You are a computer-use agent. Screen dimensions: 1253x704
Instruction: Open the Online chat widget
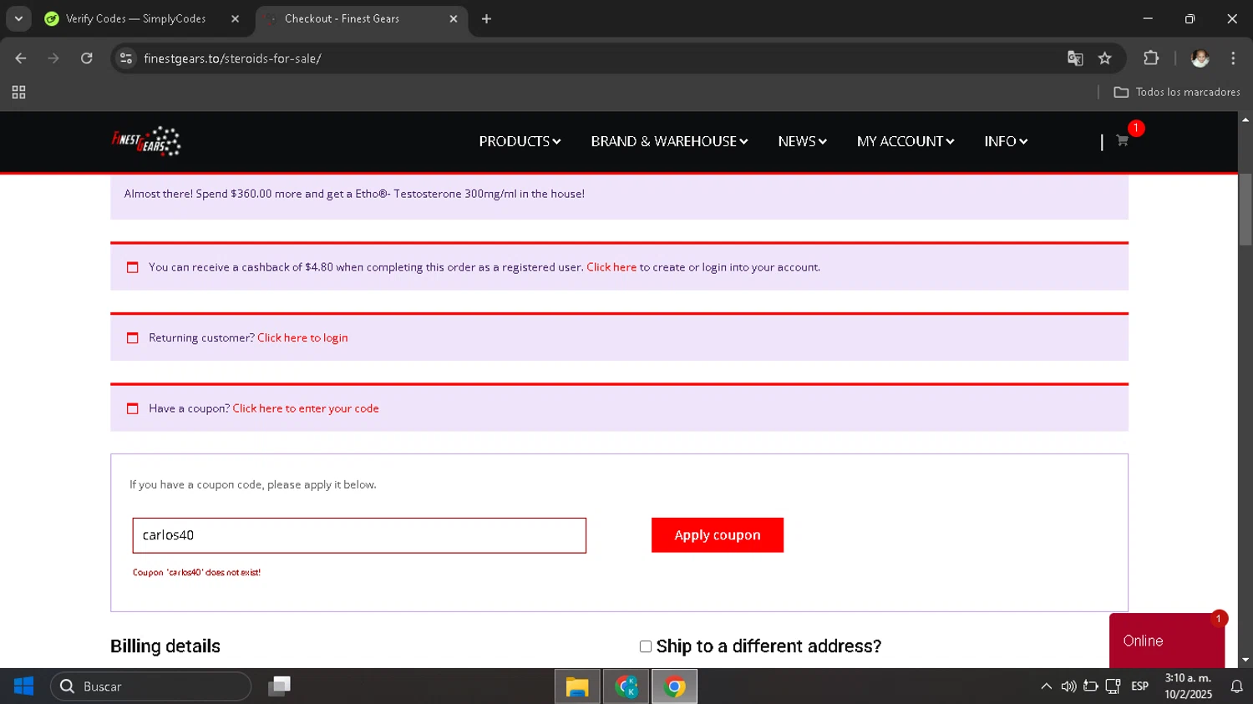point(1167,641)
